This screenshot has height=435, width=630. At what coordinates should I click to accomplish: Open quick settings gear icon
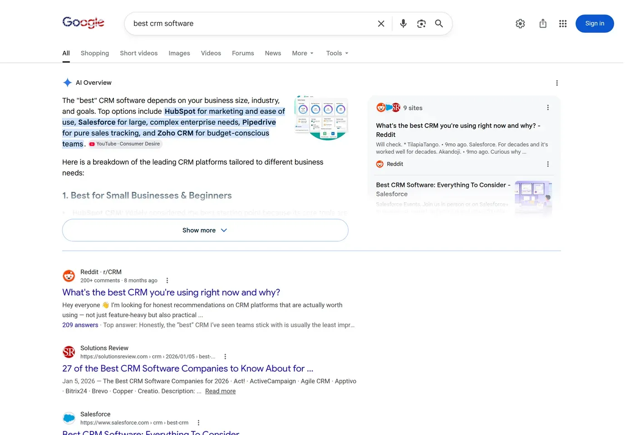point(520,24)
